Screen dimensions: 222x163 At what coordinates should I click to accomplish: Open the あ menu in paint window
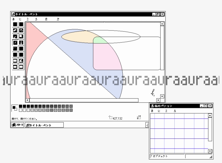[x=13, y=19]
